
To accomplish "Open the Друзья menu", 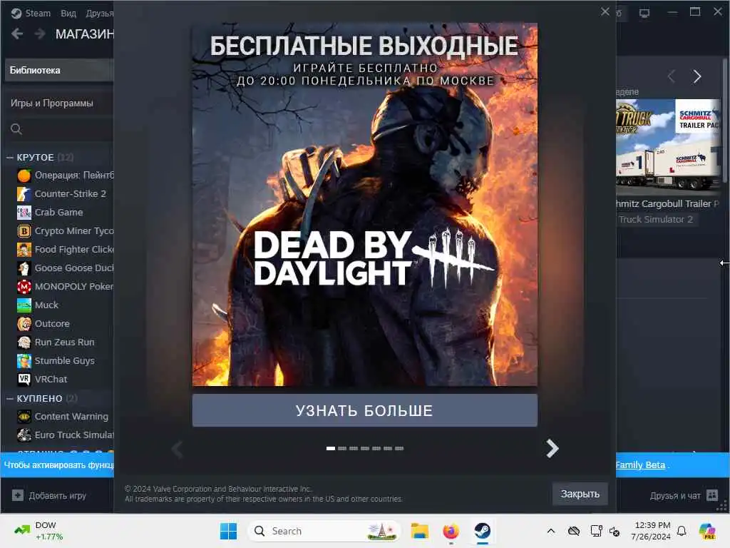I will tap(99, 13).
